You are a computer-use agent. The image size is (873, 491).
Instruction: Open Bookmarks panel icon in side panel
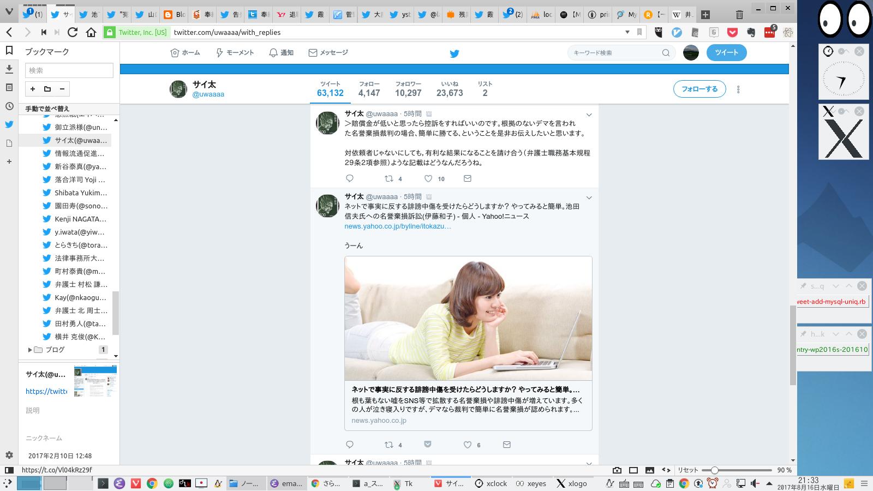(9, 50)
